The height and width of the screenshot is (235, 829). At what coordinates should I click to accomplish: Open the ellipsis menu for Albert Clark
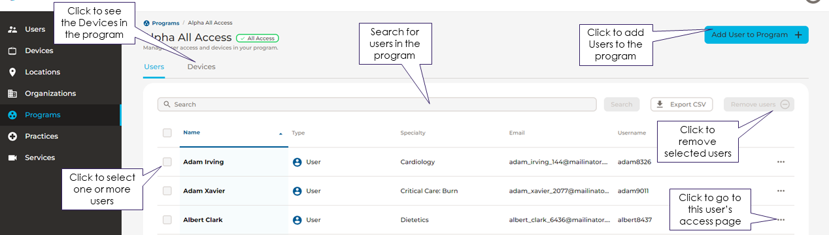pos(781,220)
